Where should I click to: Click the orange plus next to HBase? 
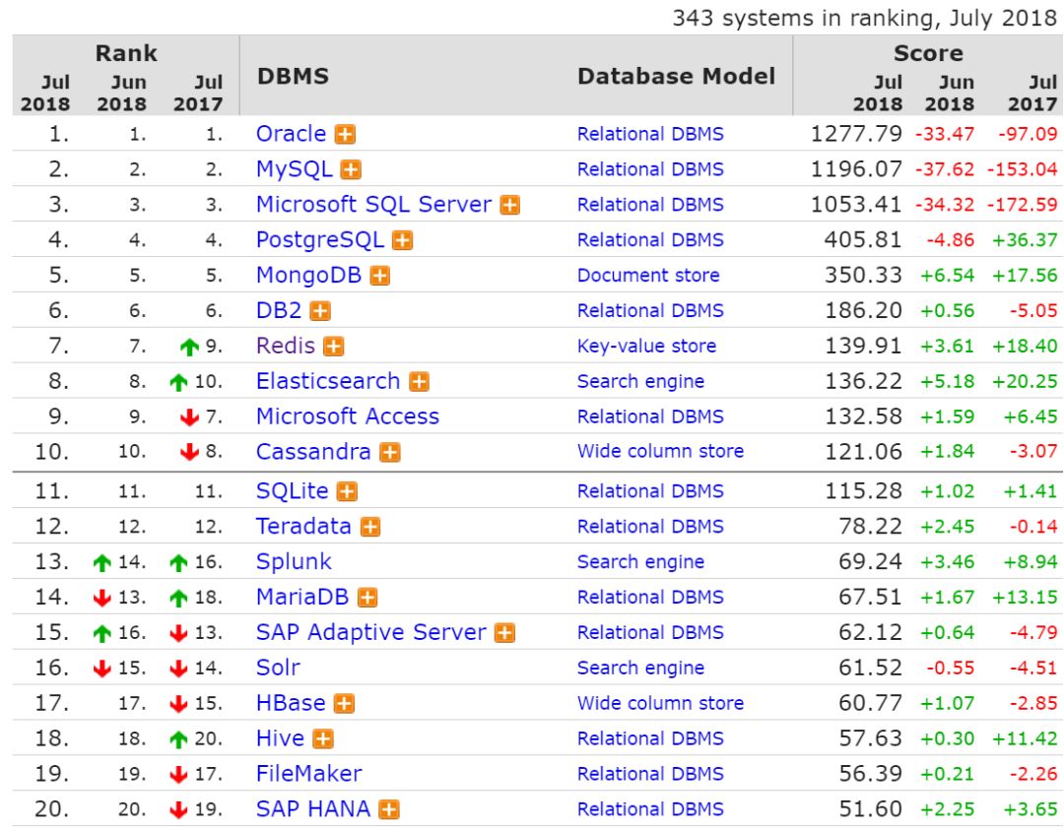click(x=345, y=703)
